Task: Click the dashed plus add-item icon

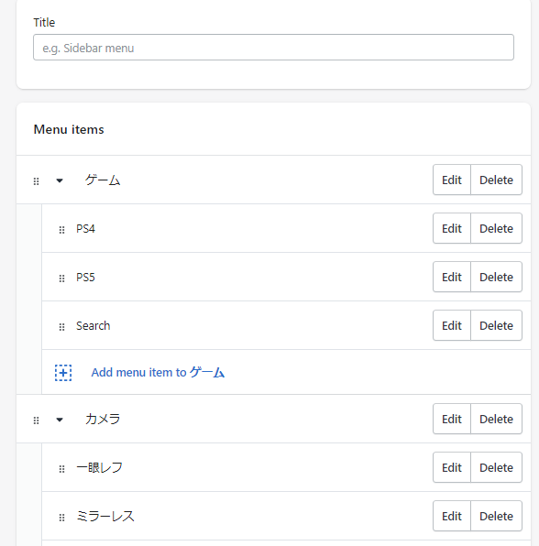Action: [63, 373]
